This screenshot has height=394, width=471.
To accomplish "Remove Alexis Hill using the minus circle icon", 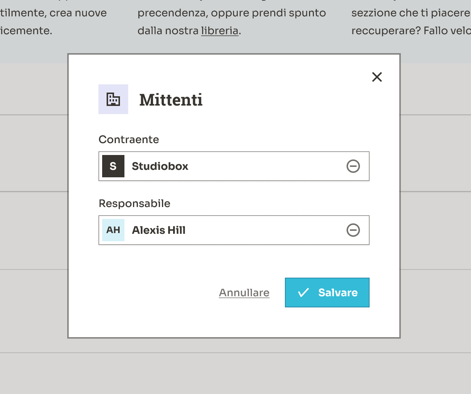I will click(353, 230).
